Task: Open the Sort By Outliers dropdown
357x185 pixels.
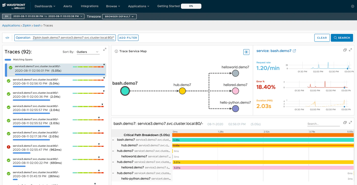Action: pos(88,52)
